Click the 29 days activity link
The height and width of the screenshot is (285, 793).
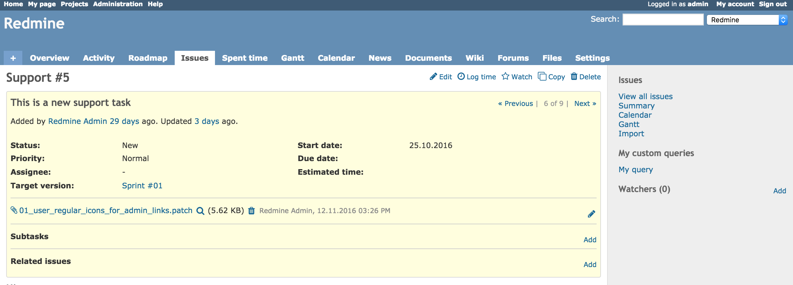click(x=125, y=121)
